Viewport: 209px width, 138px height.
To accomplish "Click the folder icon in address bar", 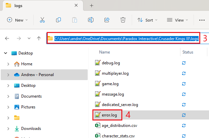I will [x=50, y=38].
